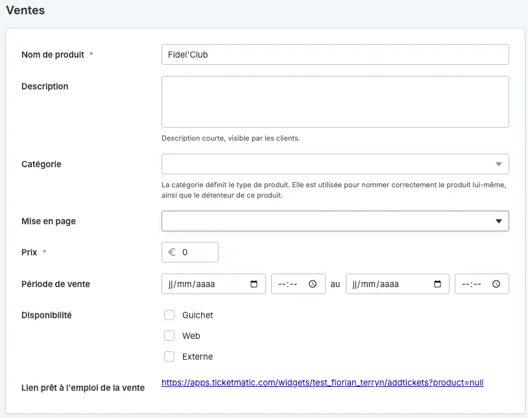The width and height of the screenshot is (528, 418).
Task: Open the sale end time clock picker
Action: (496, 284)
